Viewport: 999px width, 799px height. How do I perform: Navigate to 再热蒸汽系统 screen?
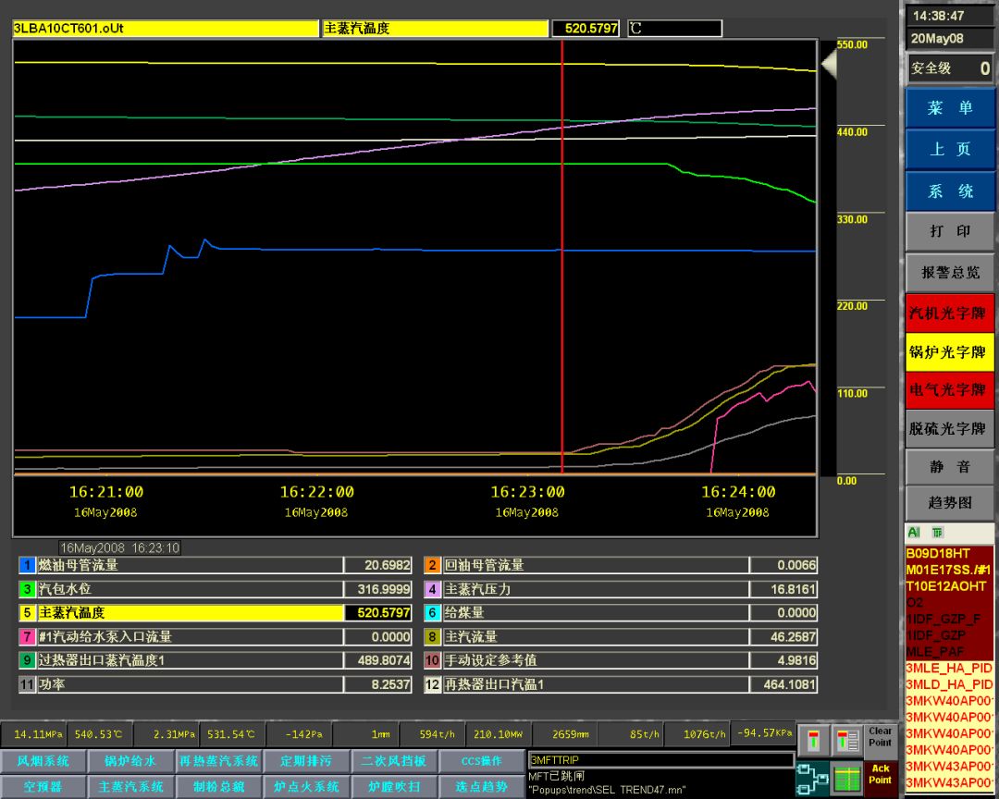coord(218,761)
